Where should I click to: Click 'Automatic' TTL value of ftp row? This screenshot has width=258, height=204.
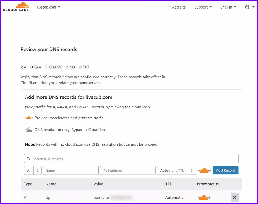174,198
